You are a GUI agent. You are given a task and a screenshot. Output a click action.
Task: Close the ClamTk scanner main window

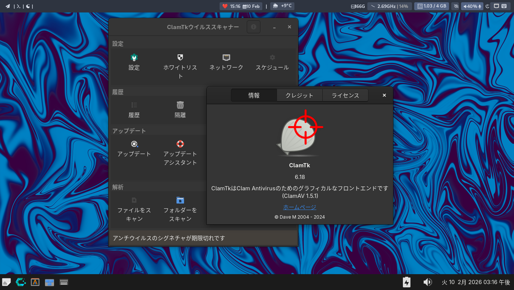pyautogui.click(x=290, y=27)
